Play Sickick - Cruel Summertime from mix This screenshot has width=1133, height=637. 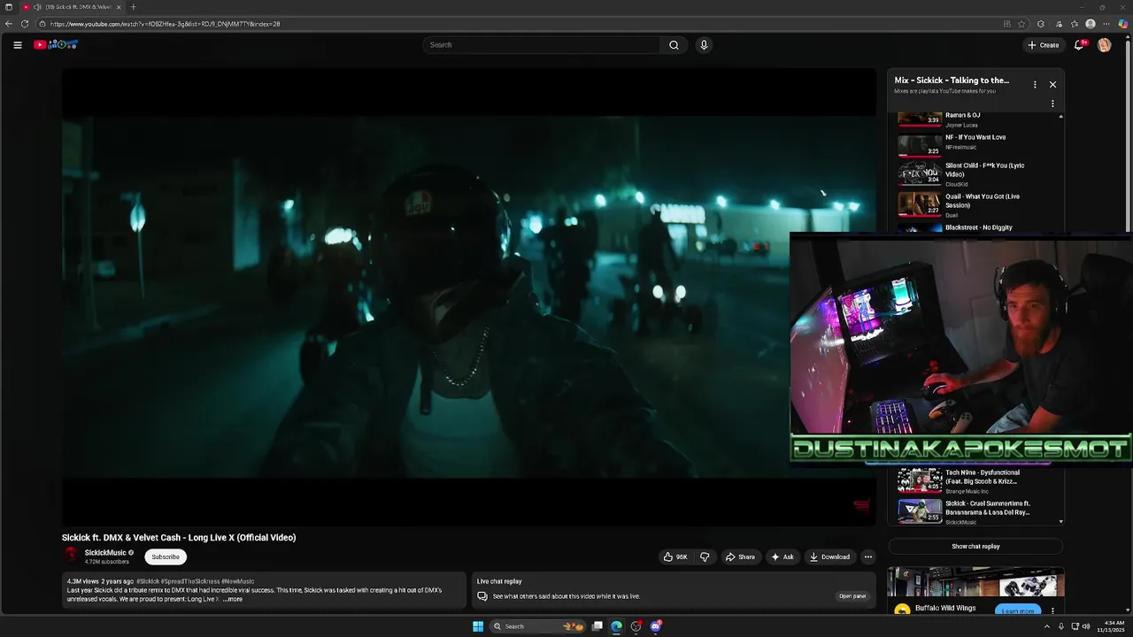tap(975, 511)
